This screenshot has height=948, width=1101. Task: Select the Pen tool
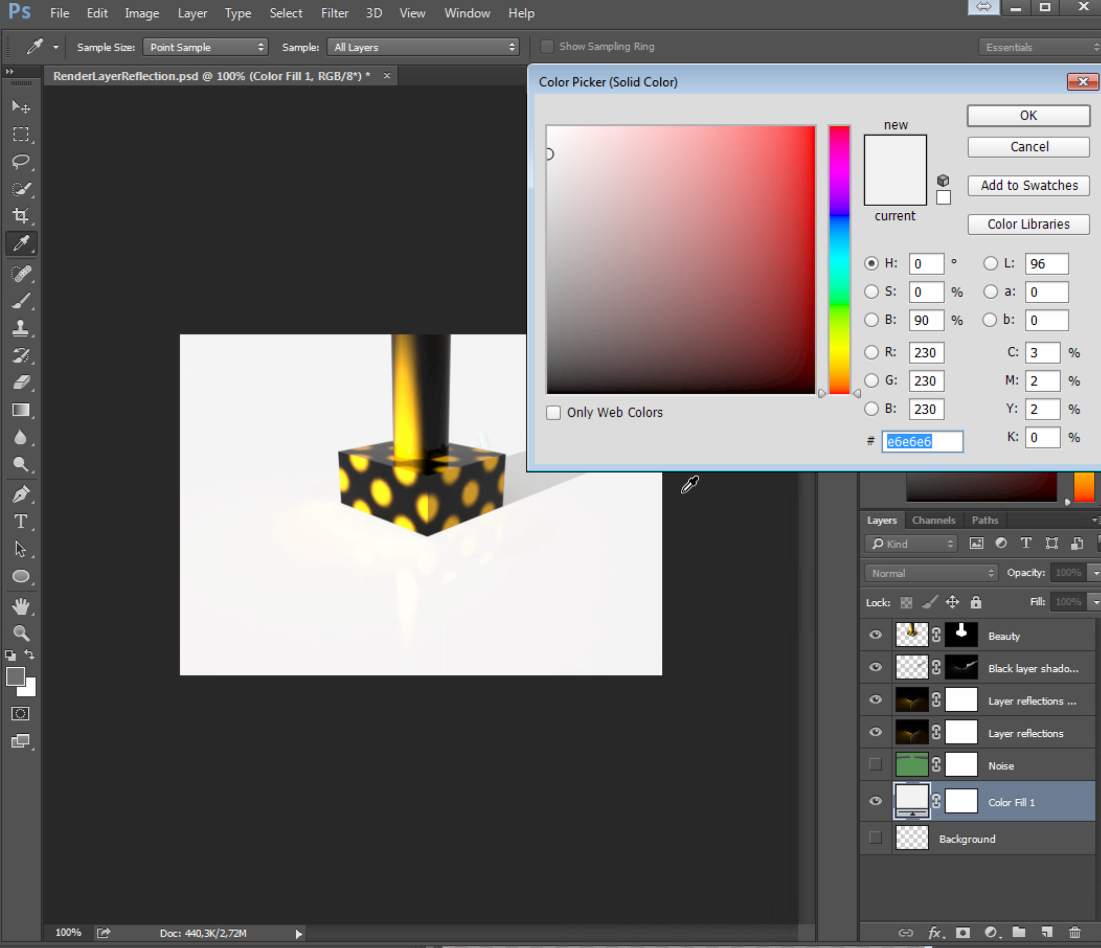pos(20,494)
